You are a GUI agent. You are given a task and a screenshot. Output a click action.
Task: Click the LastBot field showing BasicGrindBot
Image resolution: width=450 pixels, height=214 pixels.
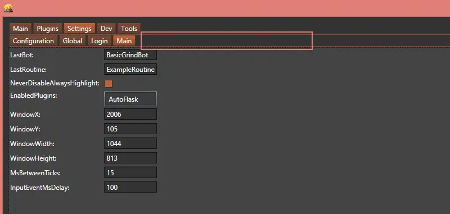(x=130, y=54)
